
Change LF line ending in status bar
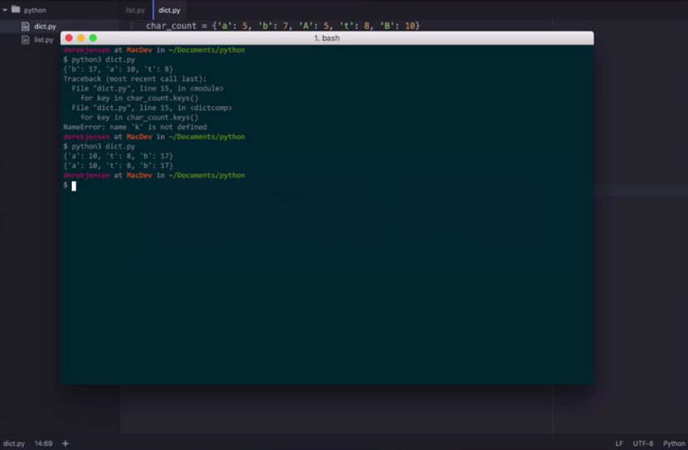pos(619,444)
